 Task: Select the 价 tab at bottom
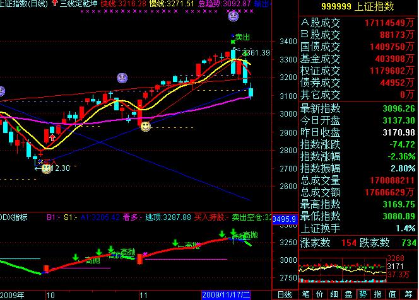click(x=320, y=294)
